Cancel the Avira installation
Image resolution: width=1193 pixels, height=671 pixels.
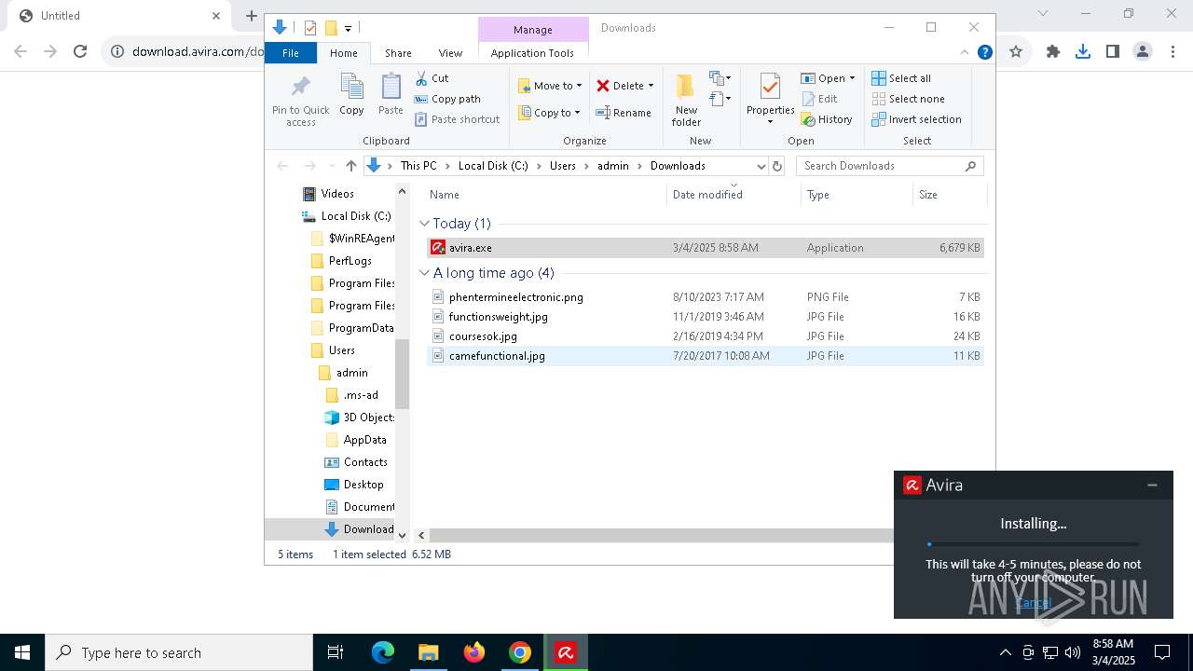click(x=1033, y=603)
